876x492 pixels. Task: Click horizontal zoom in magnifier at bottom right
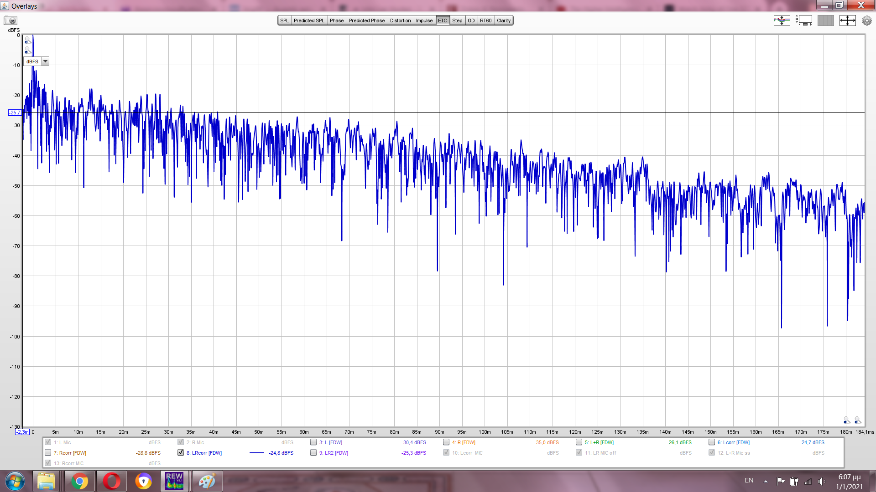[857, 420]
